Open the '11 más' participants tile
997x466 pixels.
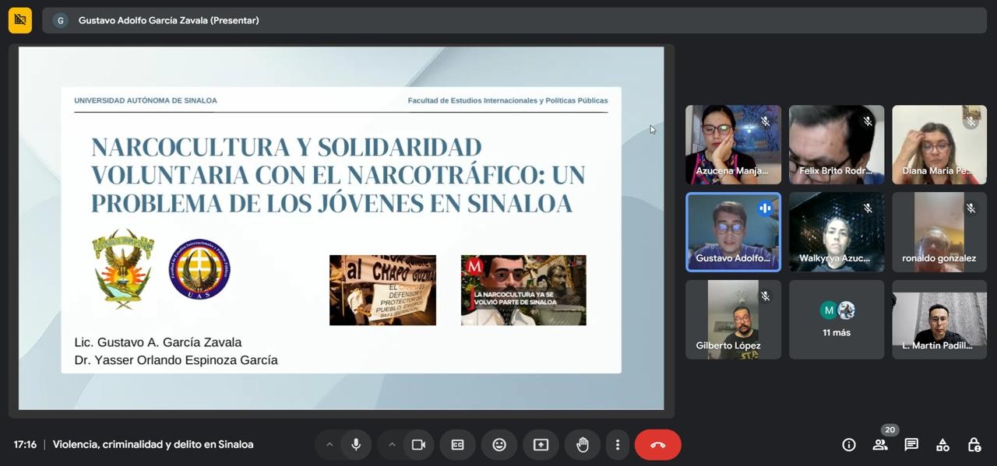point(837,320)
